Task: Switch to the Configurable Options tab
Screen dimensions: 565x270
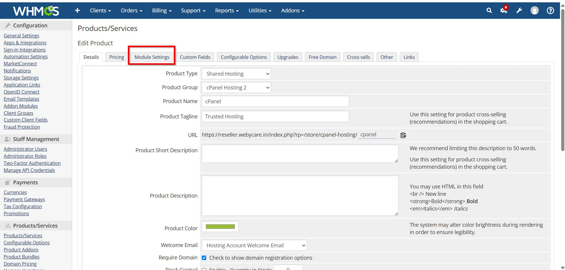Action: [x=244, y=57]
